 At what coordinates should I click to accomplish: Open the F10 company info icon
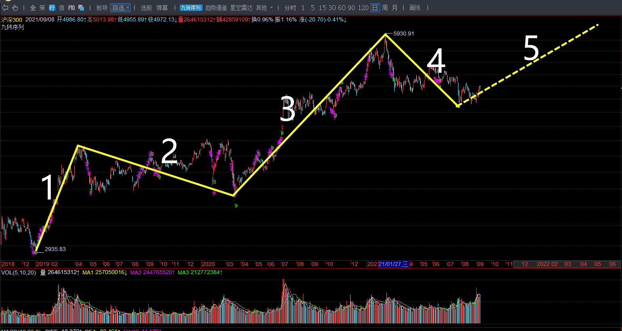[71, 8]
